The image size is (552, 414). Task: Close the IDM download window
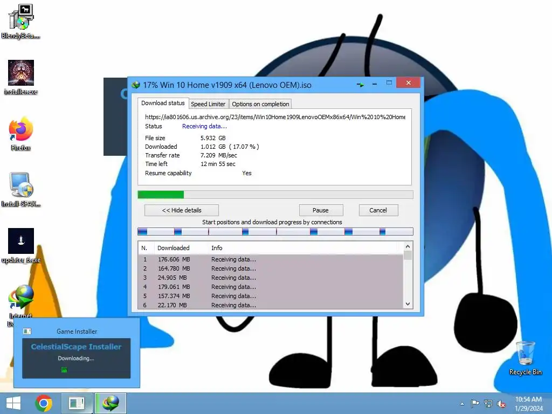tap(409, 82)
